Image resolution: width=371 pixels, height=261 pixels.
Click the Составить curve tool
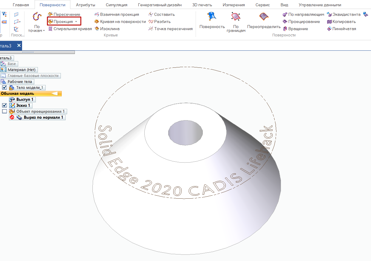(162, 14)
